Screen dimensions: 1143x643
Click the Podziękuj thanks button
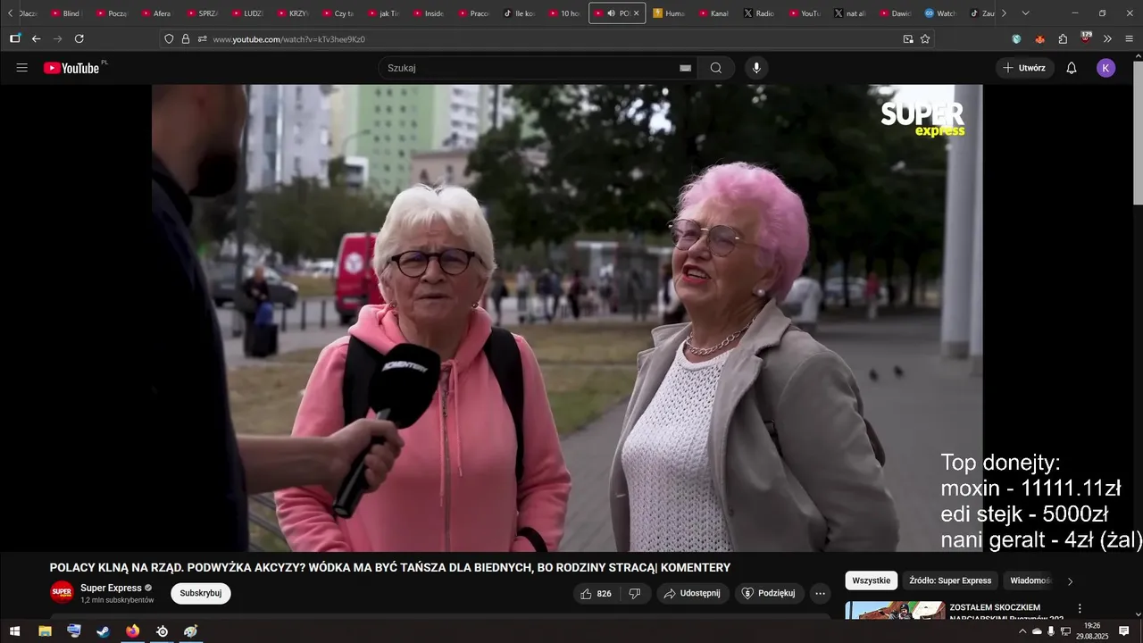tap(769, 593)
